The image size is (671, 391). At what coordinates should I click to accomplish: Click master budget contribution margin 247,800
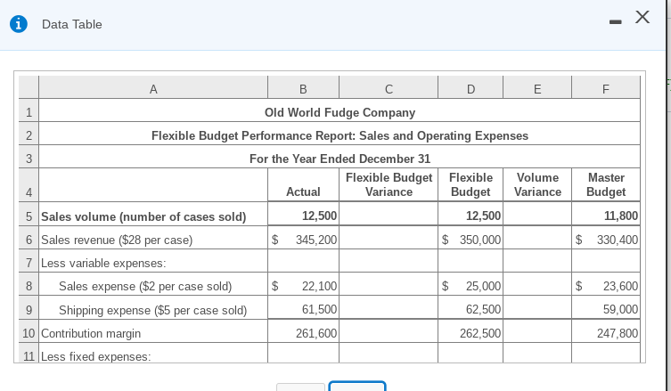point(618,333)
